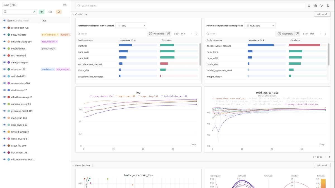Click the weight_decay parameter row
This screenshot has width=335, height=188.
(x=266, y=77)
